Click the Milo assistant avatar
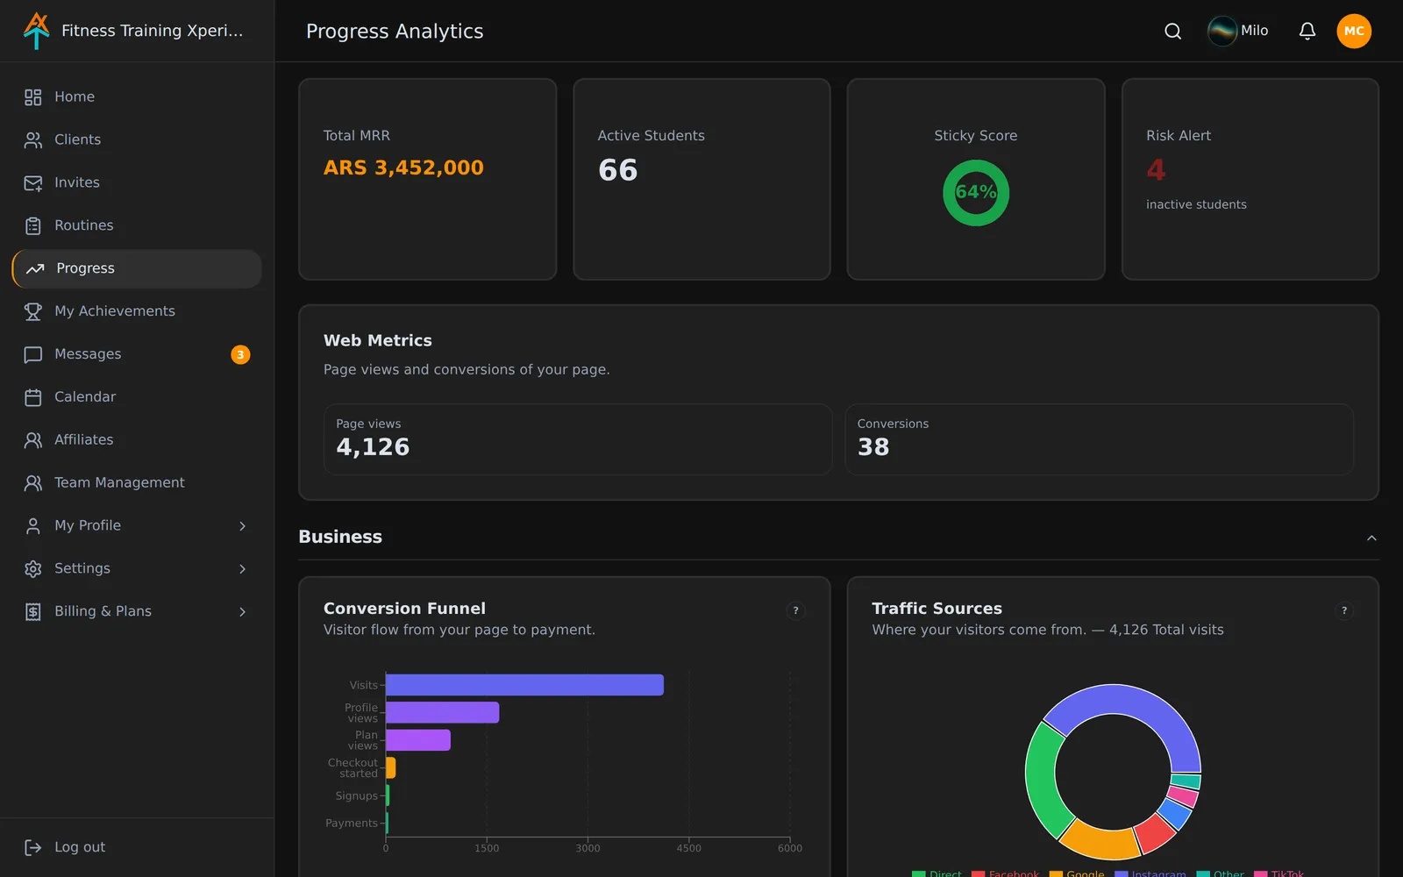 pos(1221,32)
